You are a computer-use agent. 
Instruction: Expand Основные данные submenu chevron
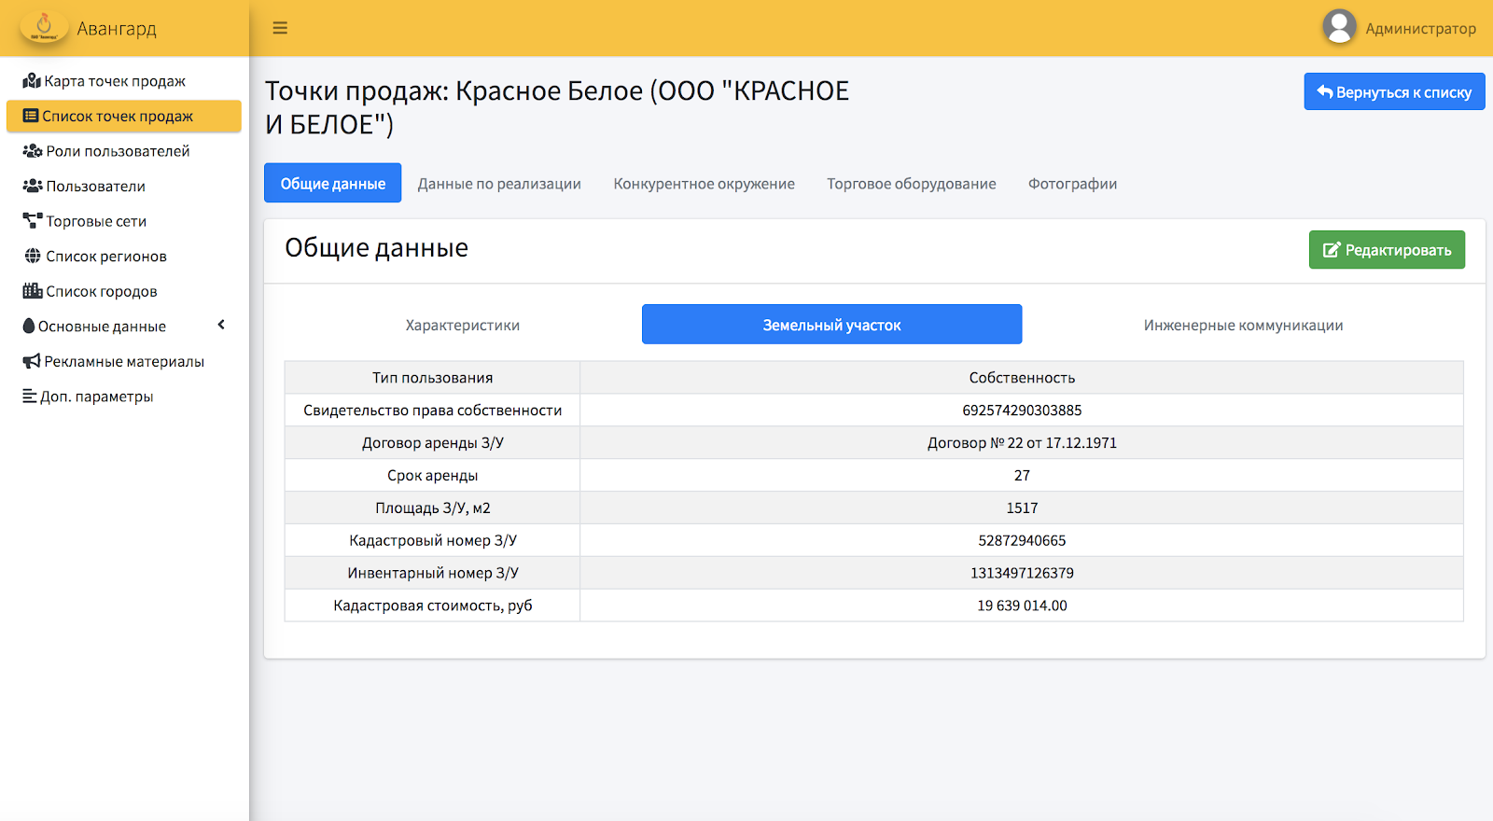tap(221, 326)
